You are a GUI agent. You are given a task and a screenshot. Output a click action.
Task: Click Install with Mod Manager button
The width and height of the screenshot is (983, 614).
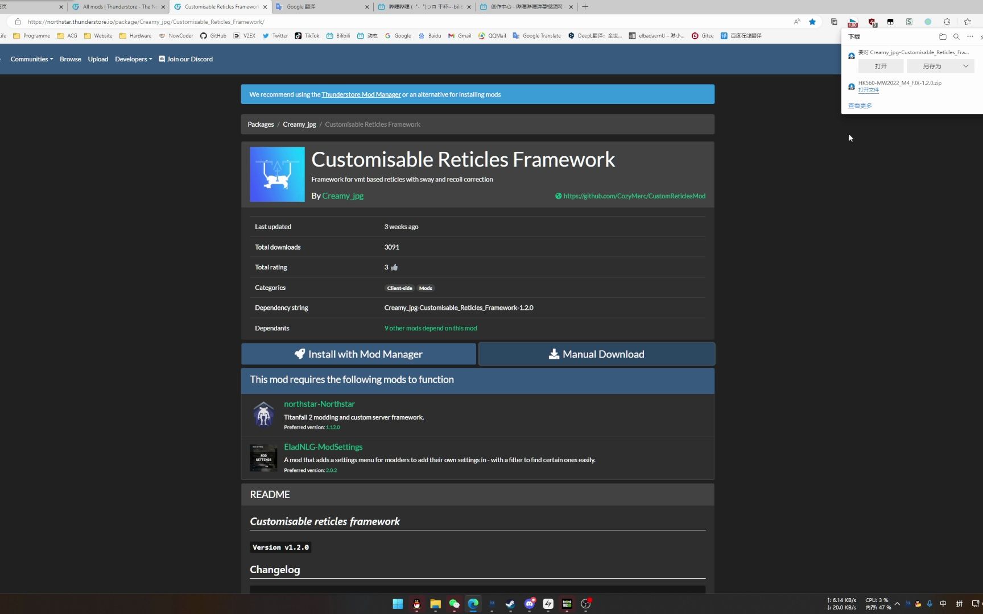[x=358, y=354]
